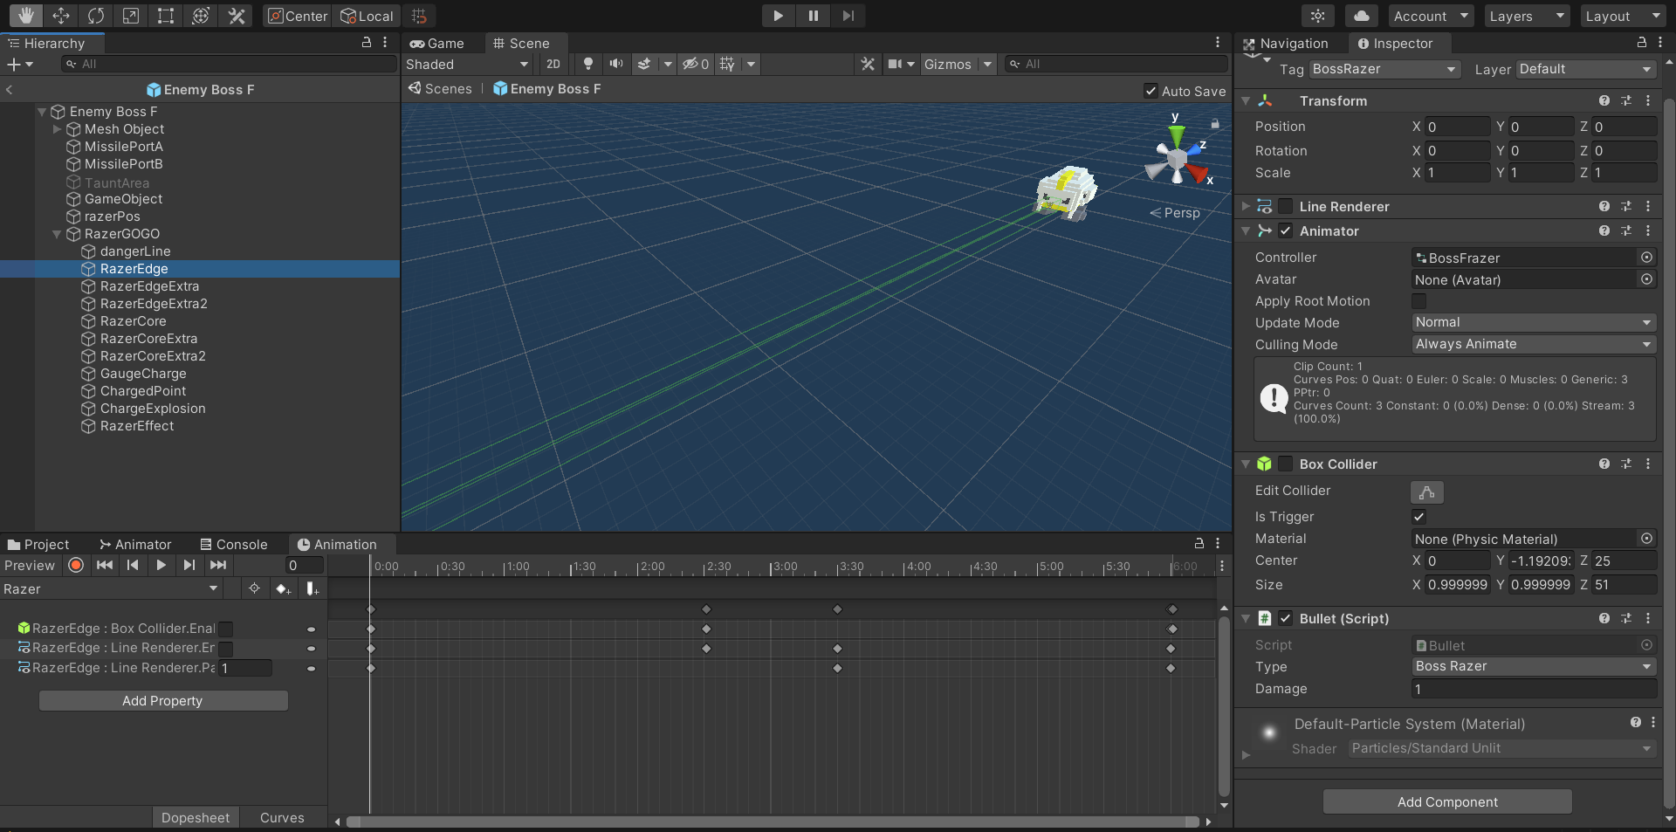Enable the Line Renderer component
The image size is (1676, 832).
1285,206
